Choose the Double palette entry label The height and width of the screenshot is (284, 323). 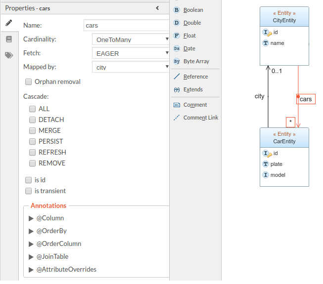click(x=192, y=23)
